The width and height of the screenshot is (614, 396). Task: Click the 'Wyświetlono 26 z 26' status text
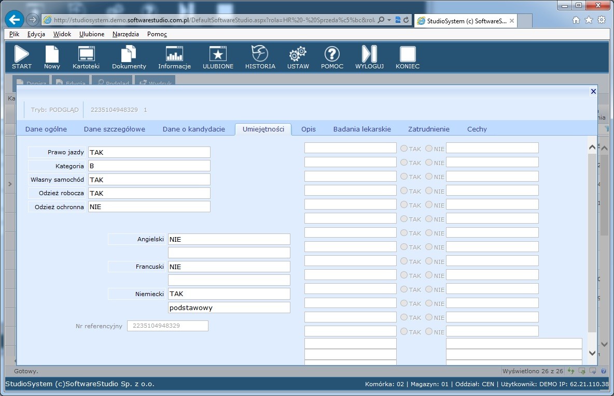pyautogui.click(x=533, y=371)
